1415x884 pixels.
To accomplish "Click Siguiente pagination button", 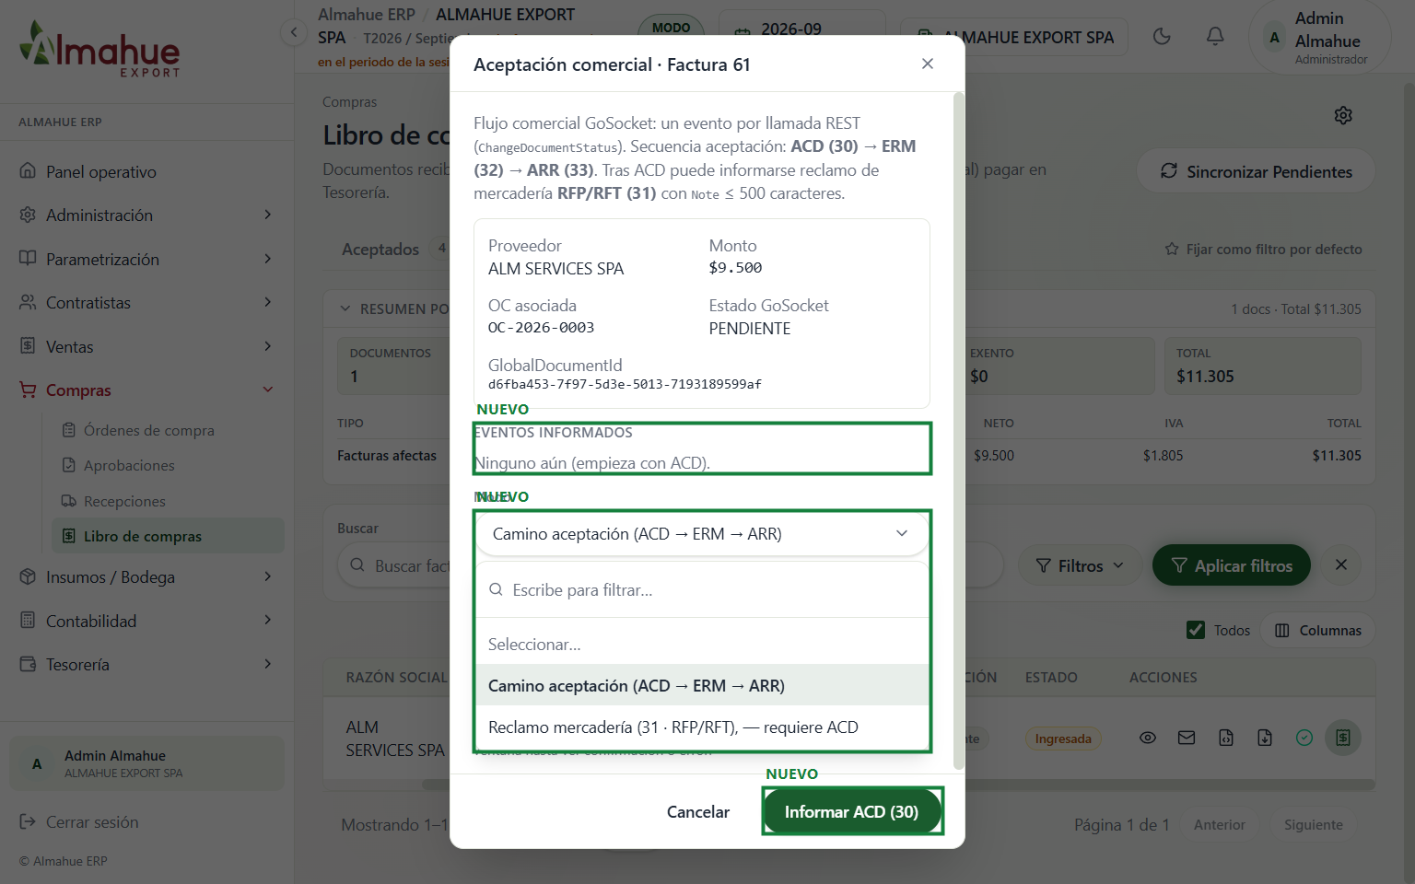I will [x=1313, y=824].
